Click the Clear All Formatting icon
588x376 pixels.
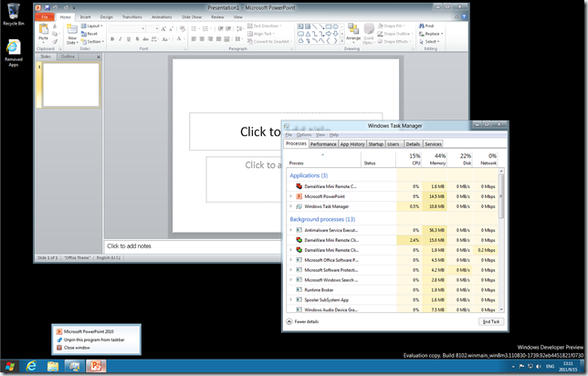(x=183, y=29)
